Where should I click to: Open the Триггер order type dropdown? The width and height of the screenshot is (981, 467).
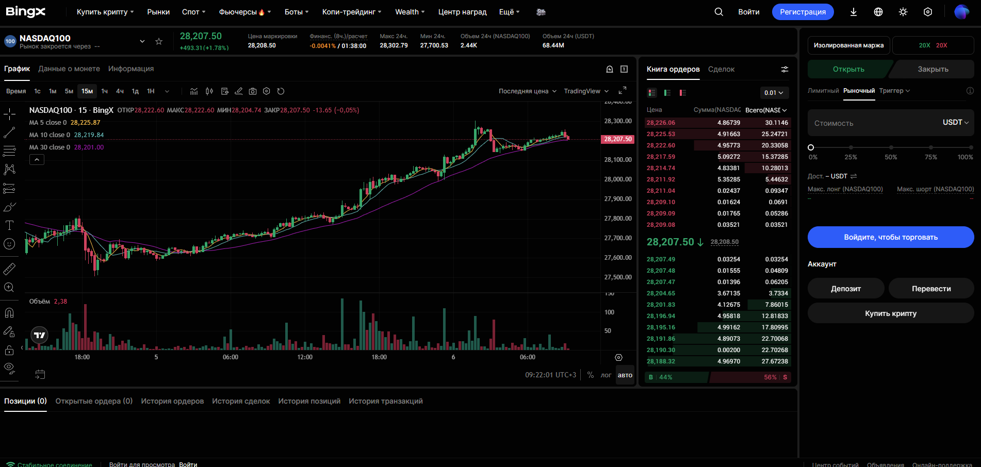tap(895, 91)
